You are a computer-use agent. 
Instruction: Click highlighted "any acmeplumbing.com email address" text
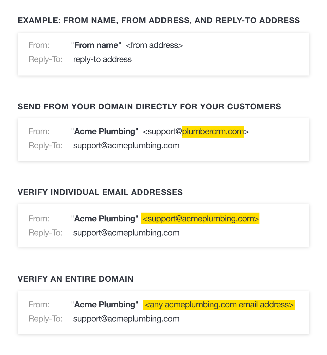pyautogui.click(x=219, y=305)
